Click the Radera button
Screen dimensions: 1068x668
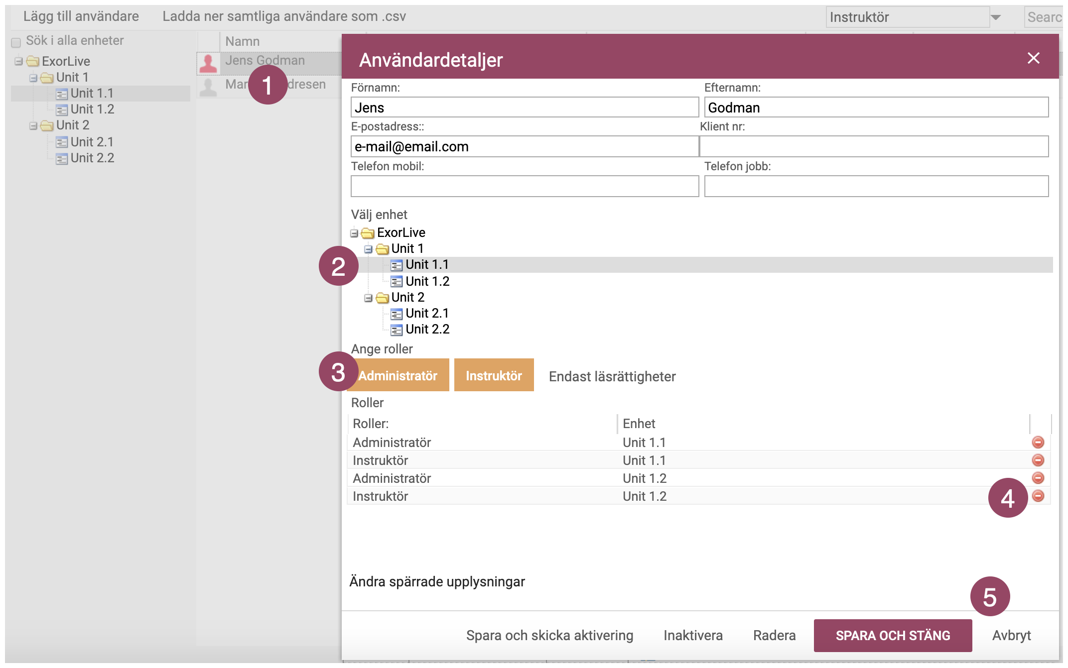pos(774,635)
